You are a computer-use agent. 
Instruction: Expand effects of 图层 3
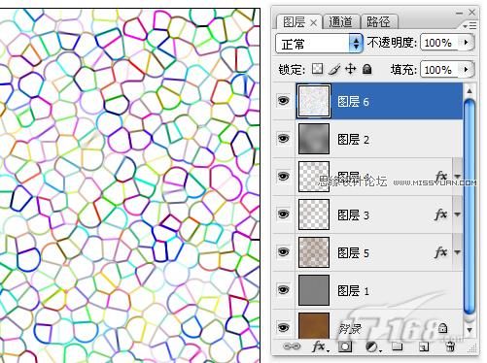(x=457, y=214)
